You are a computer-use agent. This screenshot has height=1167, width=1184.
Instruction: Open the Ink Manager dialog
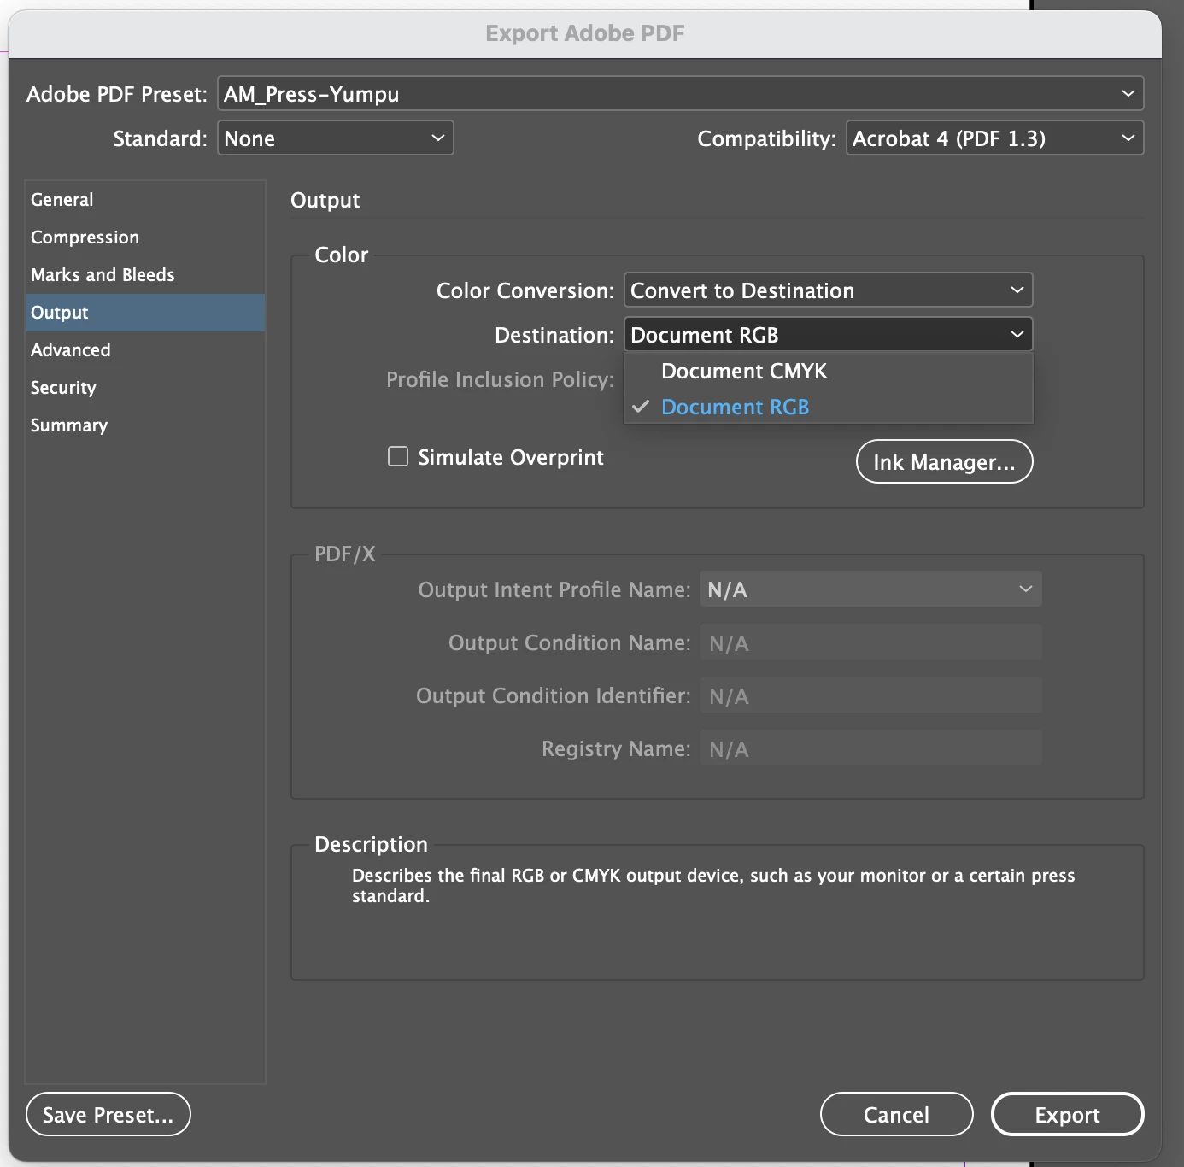[944, 461]
